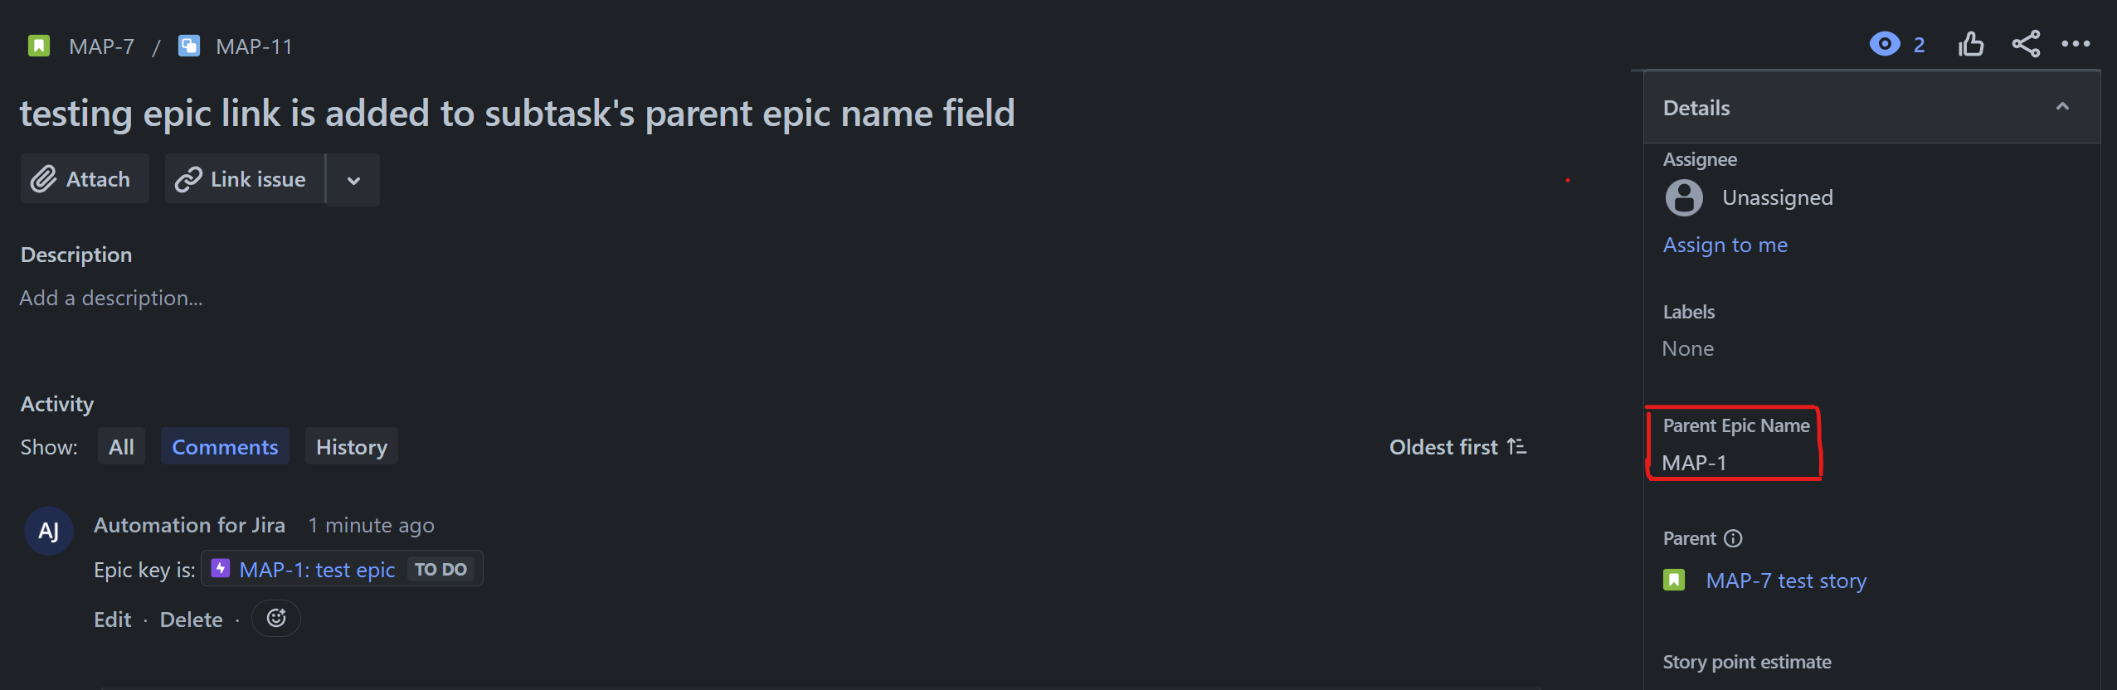Vote using the thumbs up icon
This screenshot has width=2117, height=690.
pos(1972,44)
